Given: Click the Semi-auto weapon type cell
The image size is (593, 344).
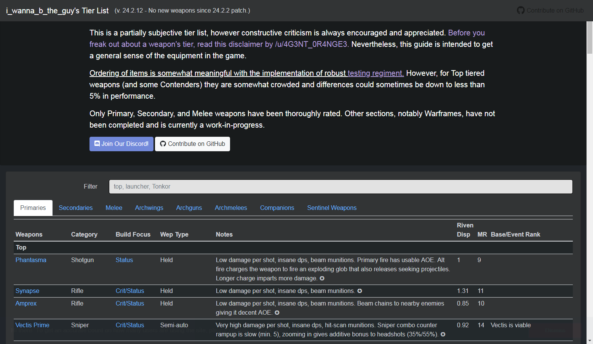Looking at the screenshot, I should pos(174,325).
